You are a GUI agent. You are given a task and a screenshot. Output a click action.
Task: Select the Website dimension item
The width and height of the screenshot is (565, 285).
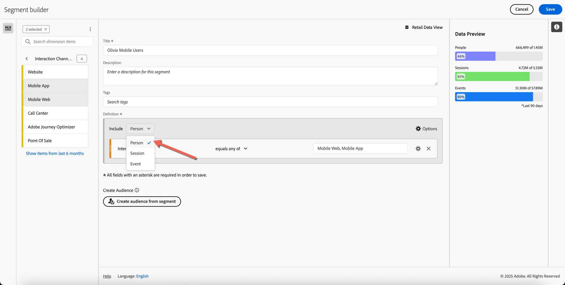[55, 72]
